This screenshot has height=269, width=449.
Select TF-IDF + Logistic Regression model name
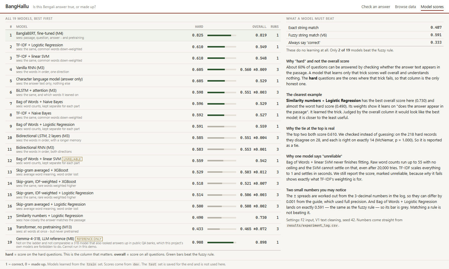(x=40, y=45)
